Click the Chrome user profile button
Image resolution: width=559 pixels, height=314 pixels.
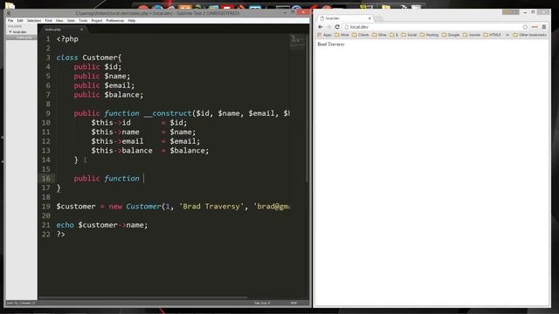[510, 12]
